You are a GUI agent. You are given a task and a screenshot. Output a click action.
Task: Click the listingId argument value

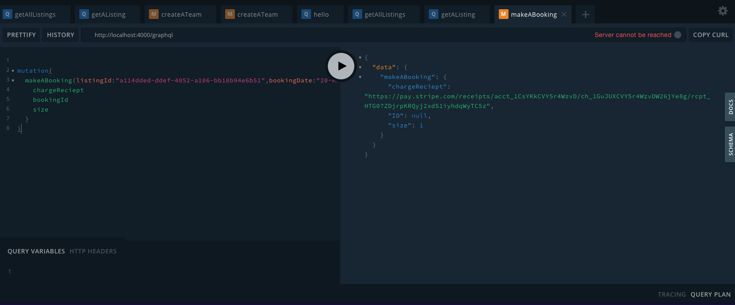pyautogui.click(x=190, y=80)
